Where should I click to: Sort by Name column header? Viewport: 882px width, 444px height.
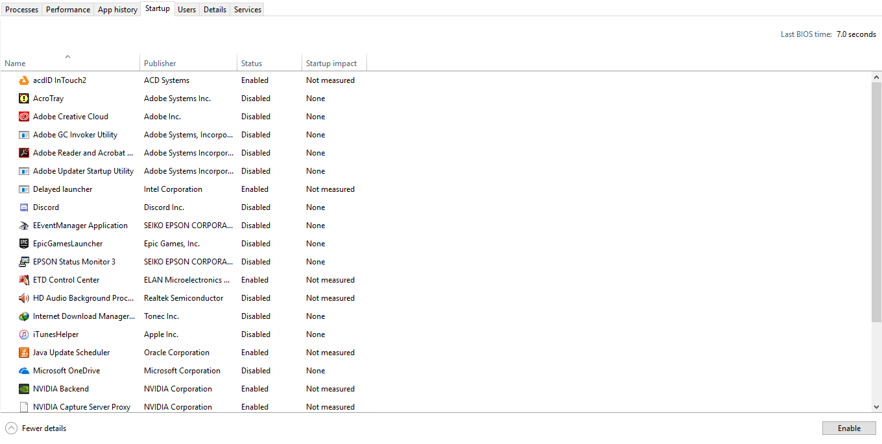[70, 62]
